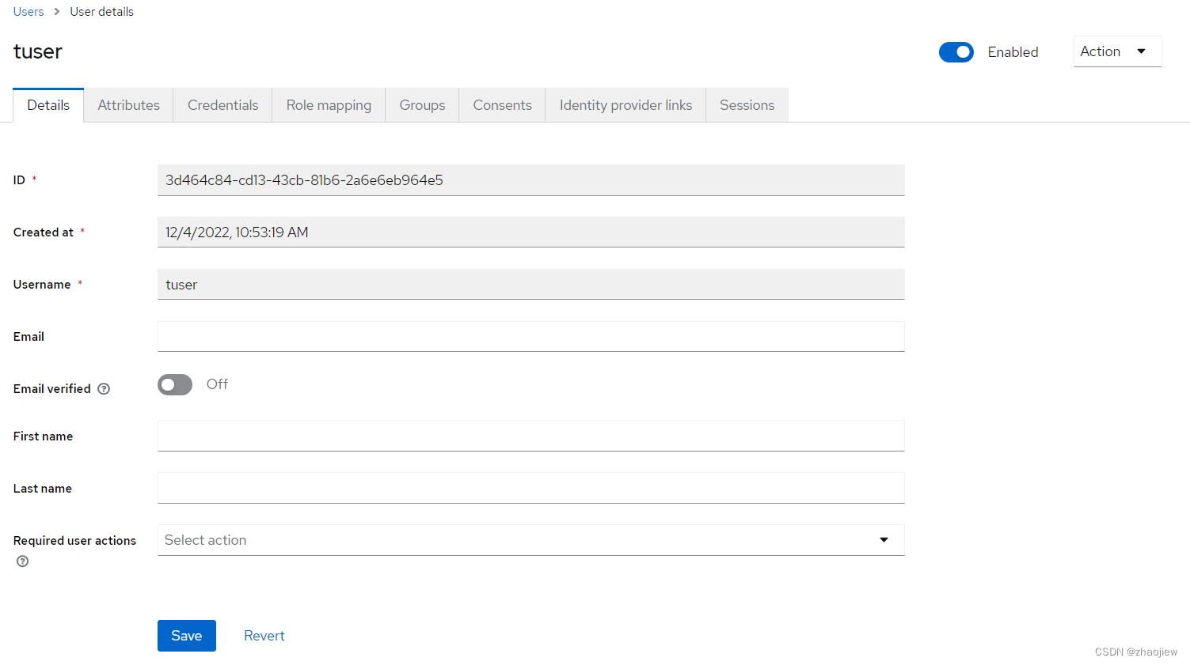The height and width of the screenshot is (665, 1190).
Task: Click the Save button
Action: pyautogui.click(x=187, y=636)
